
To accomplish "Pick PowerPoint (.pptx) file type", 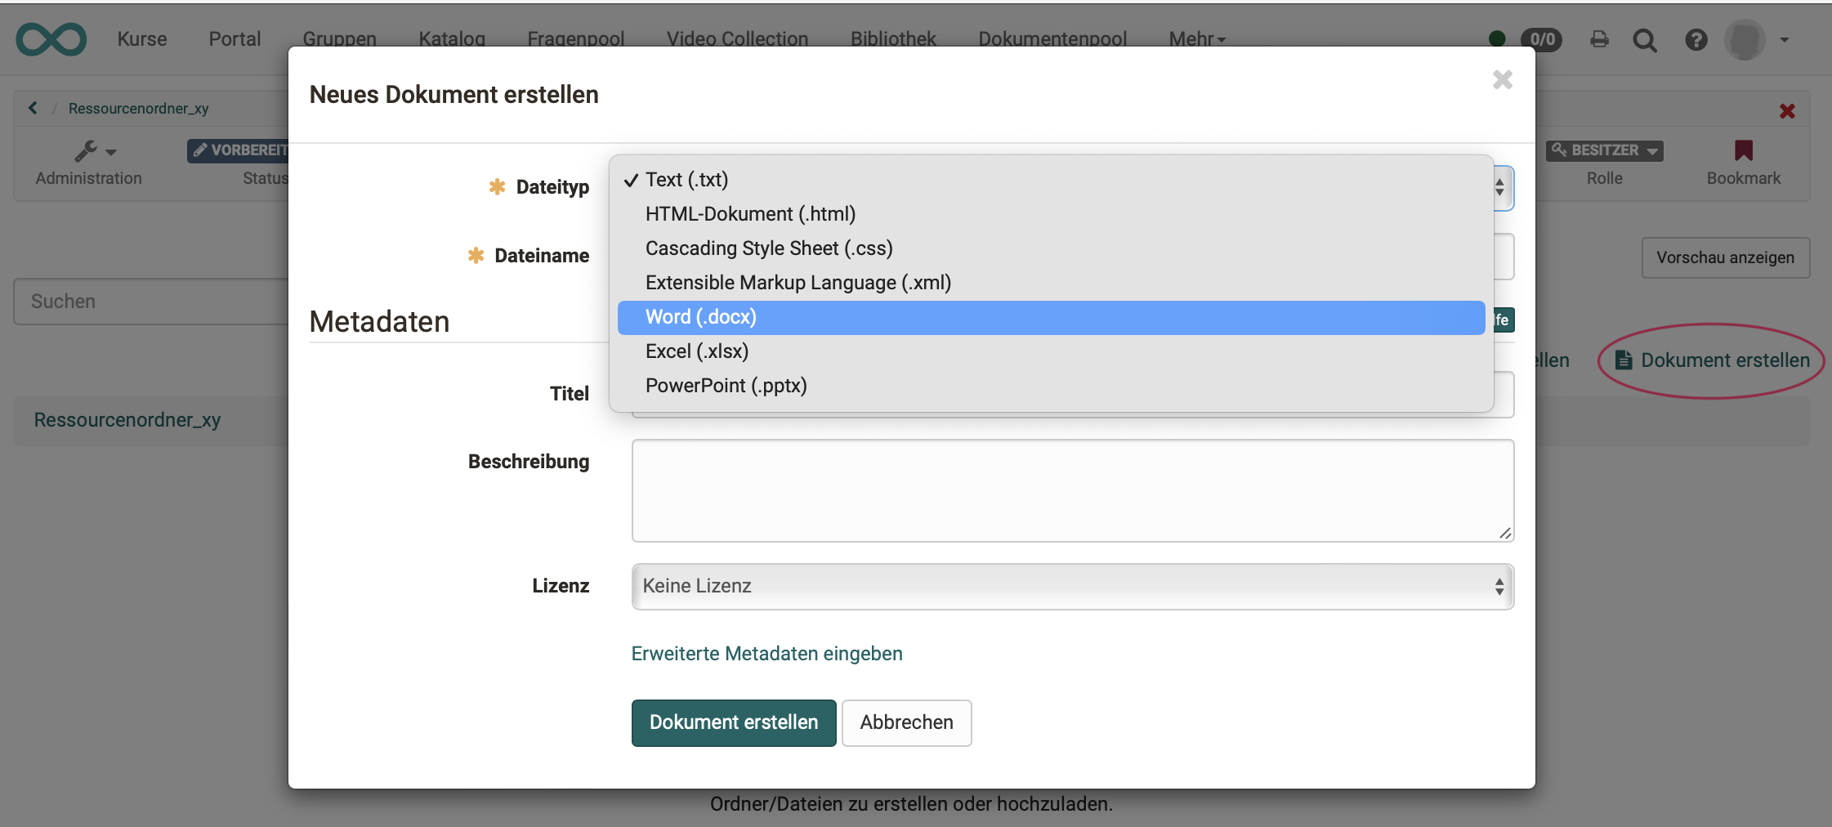I will coord(726,386).
